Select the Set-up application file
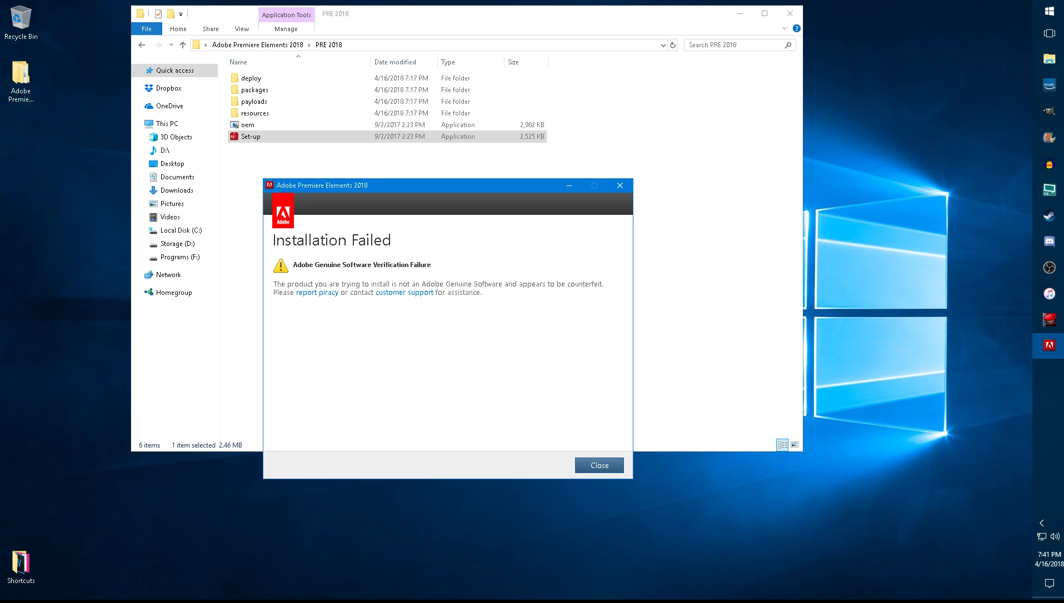This screenshot has height=603, width=1064. pyautogui.click(x=387, y=137)
